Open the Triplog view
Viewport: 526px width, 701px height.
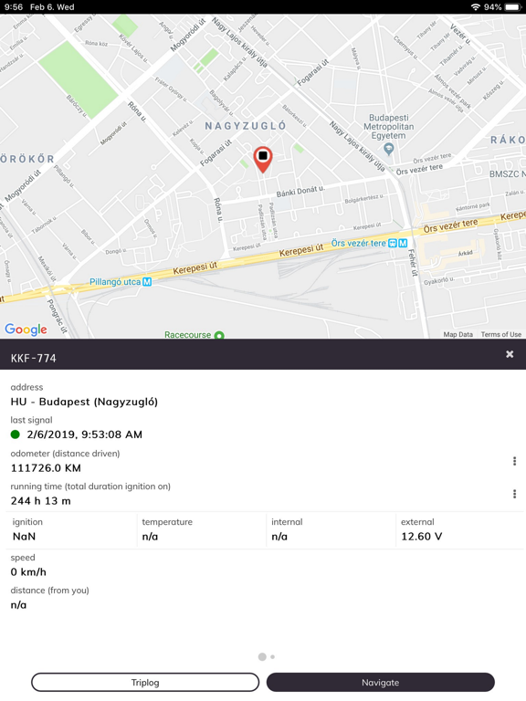[145, 682]
